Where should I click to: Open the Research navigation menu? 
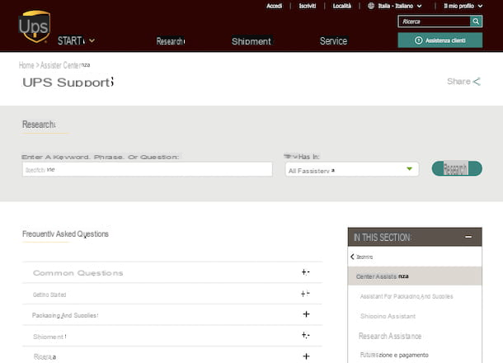click(x=171, y=41)
